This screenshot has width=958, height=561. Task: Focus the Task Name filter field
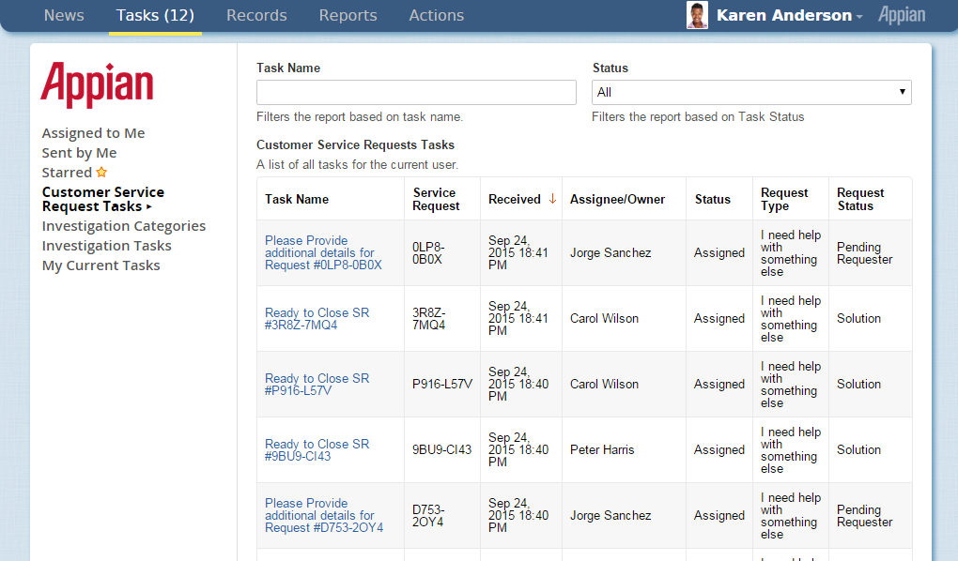(416, 92)
